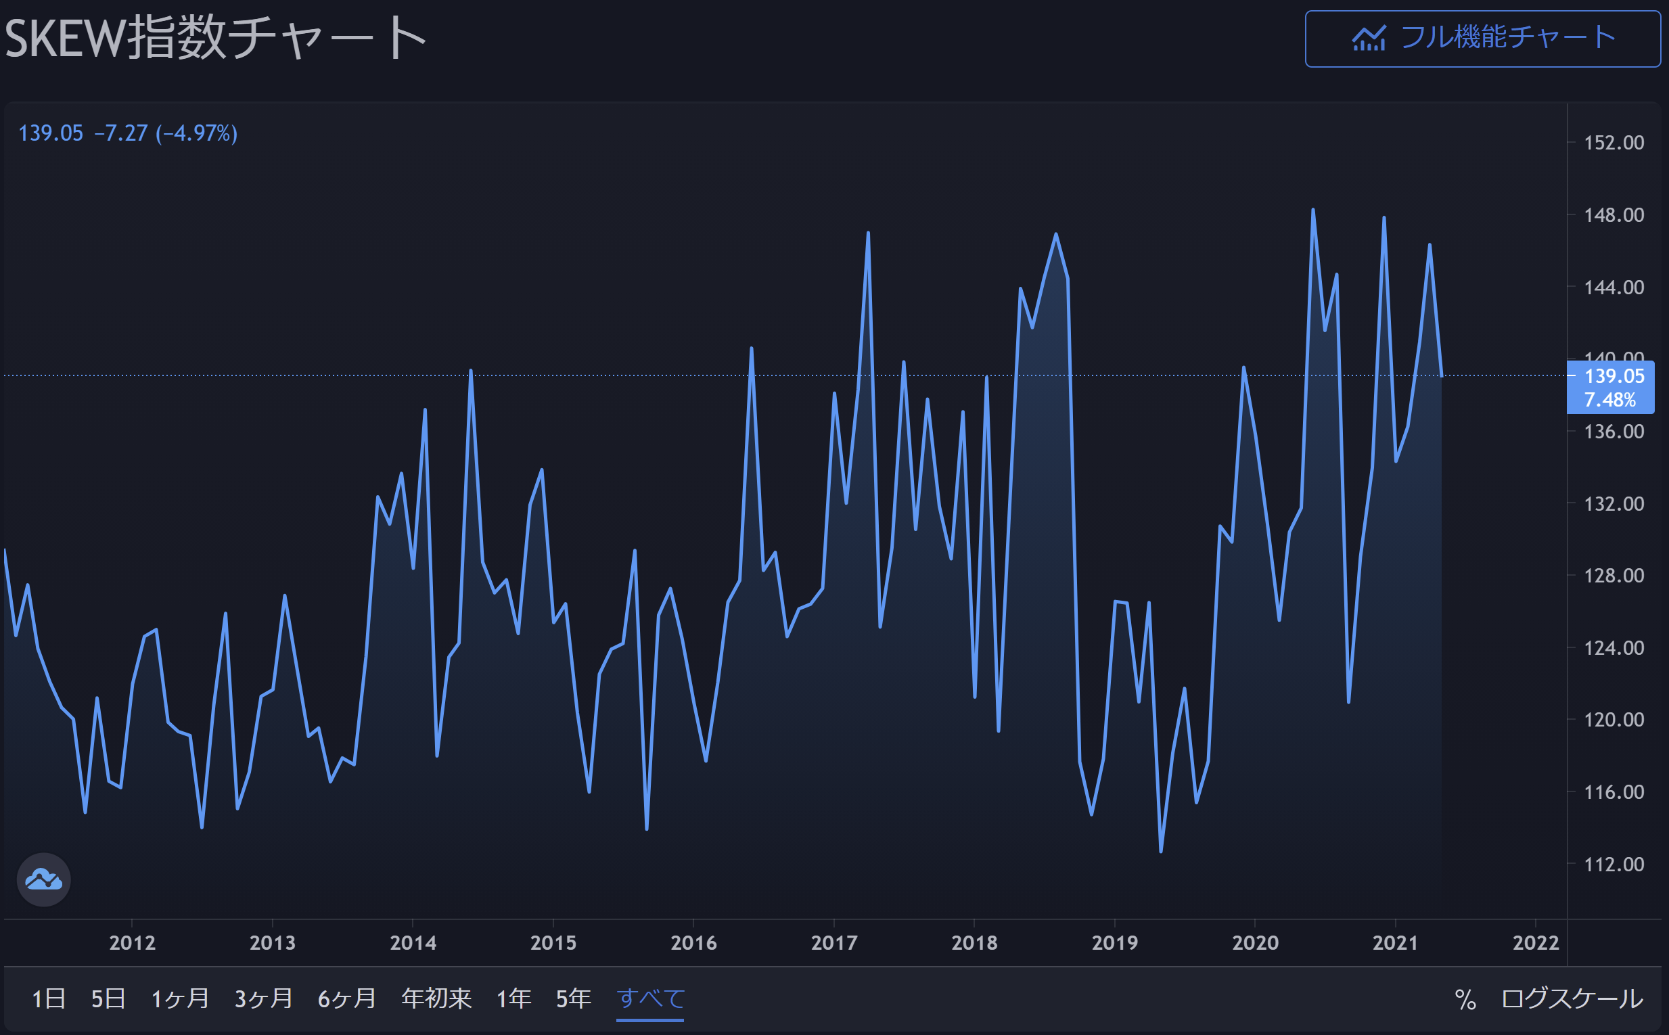This screenshot has width=1669, height=1035.
Task: Select 年初来 year-to-date range
Action: [x=436, y=998]
